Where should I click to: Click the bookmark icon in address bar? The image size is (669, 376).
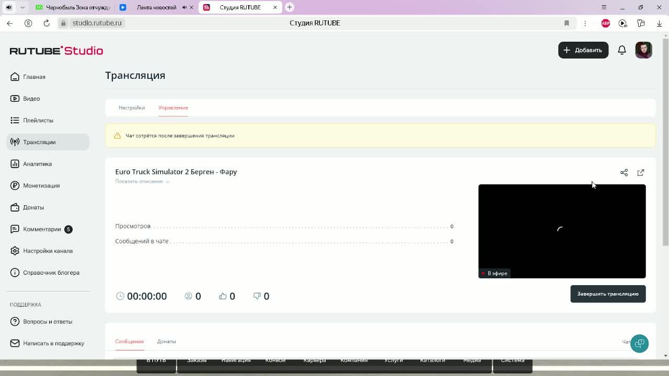click(567, 23)
